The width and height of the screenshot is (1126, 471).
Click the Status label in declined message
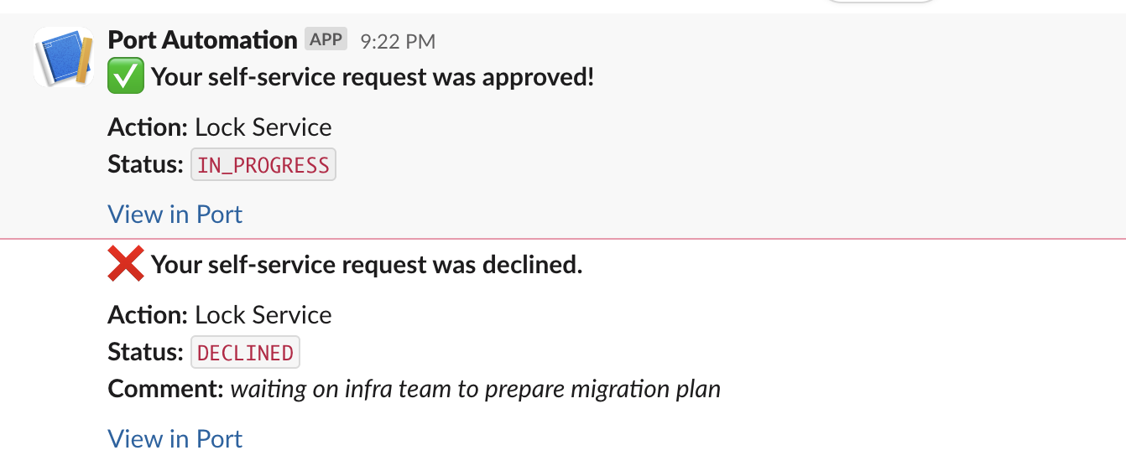(145, 353)
